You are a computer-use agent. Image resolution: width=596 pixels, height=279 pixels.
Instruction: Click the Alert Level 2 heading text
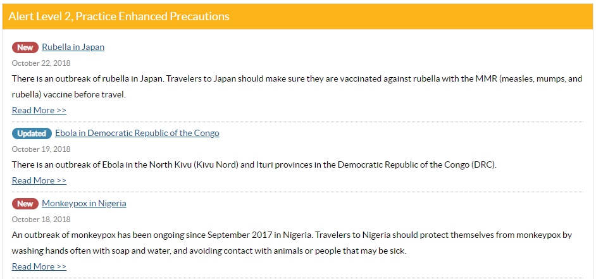click(119, 16)
